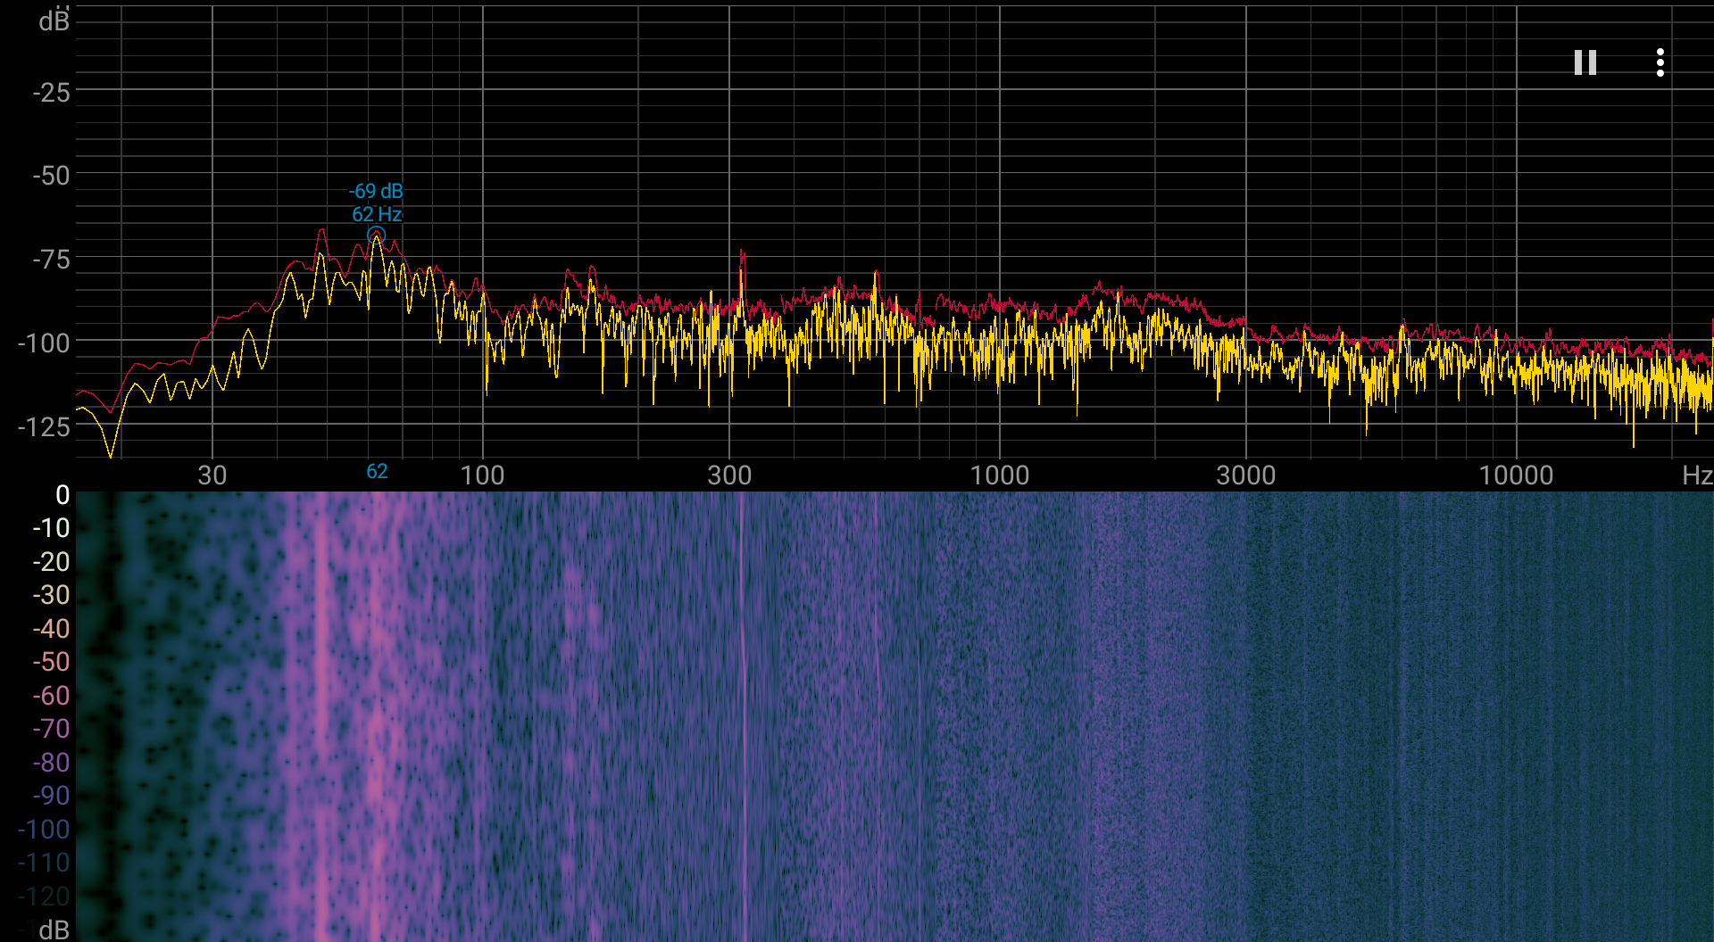This screenshot has height=942, width=1714.
Task: Select the 62 Hz peak marker circle
Action: [x=376, y=235]
